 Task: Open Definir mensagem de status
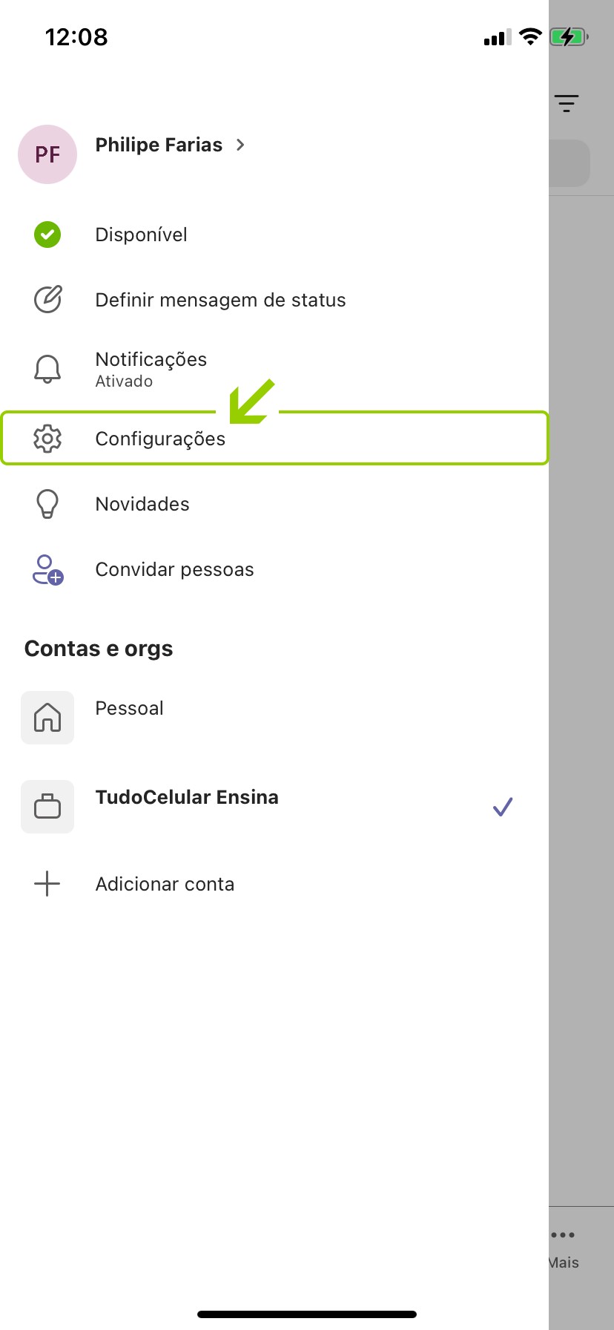click(x=220, y=300)
